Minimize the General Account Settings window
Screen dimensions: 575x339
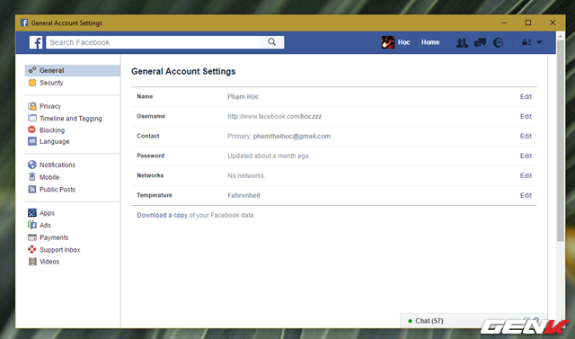point(504,22)
